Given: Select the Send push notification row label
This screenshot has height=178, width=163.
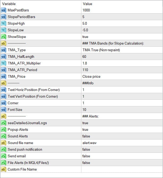Looking at the screenshot, I should pyautogui.click(x=25, y=150).
